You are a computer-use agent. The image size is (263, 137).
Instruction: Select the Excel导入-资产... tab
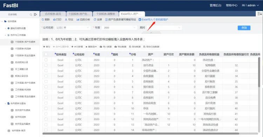[132, 14]
